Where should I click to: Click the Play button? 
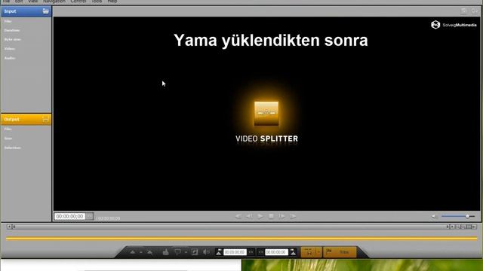260,216
